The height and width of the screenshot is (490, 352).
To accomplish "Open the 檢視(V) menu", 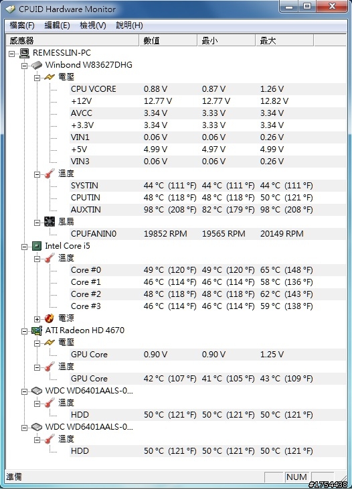I will click(x=92, y=25).
